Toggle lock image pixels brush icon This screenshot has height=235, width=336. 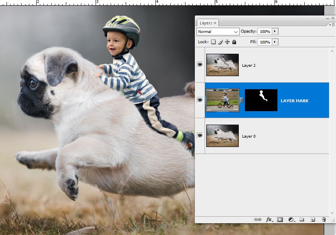coord(220,42)
